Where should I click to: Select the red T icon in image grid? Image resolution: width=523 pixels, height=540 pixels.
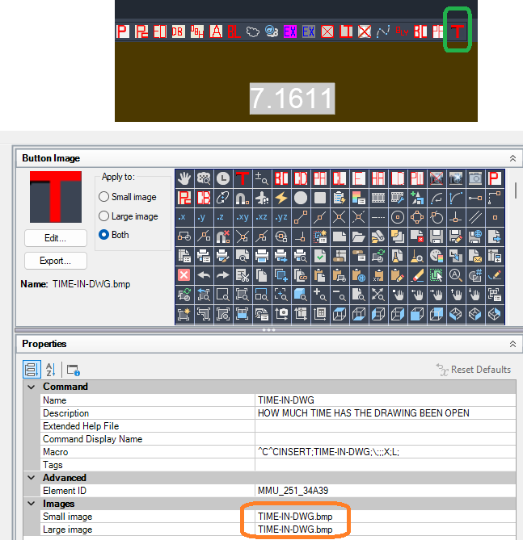(243, 178)
